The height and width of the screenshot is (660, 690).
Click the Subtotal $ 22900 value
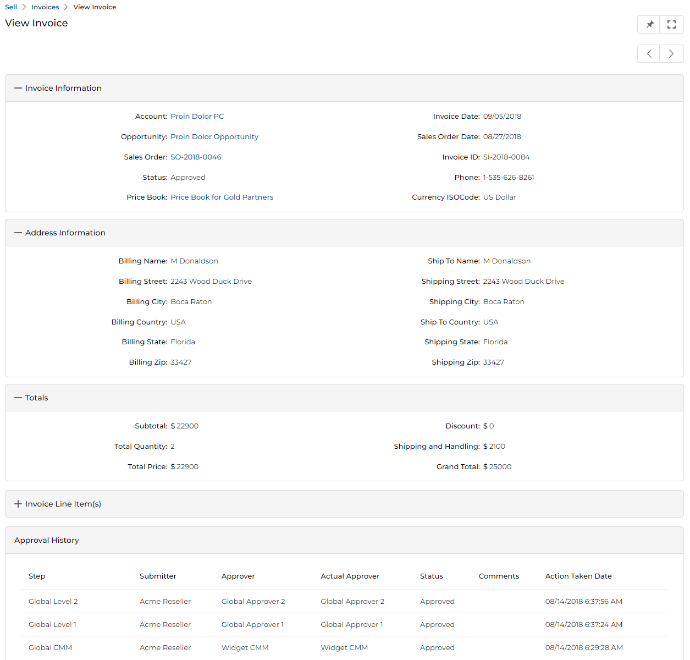tap(185, 426)
